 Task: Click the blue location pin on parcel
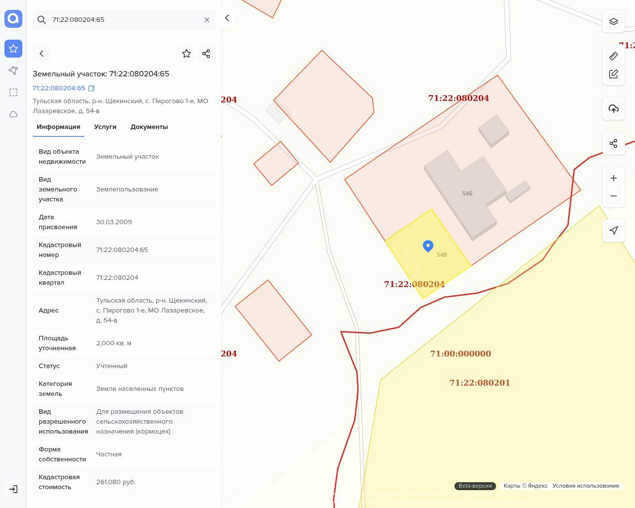(428, 246)
